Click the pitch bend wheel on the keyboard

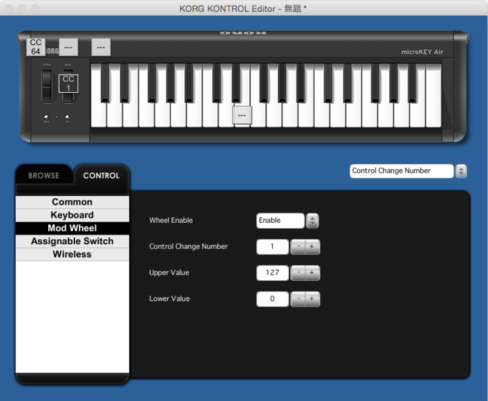point(47,87)
